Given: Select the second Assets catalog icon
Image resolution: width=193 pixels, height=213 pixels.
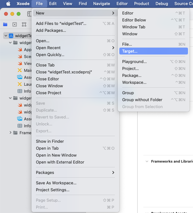Looking at the screenshot, I should (x=20, y=119).
